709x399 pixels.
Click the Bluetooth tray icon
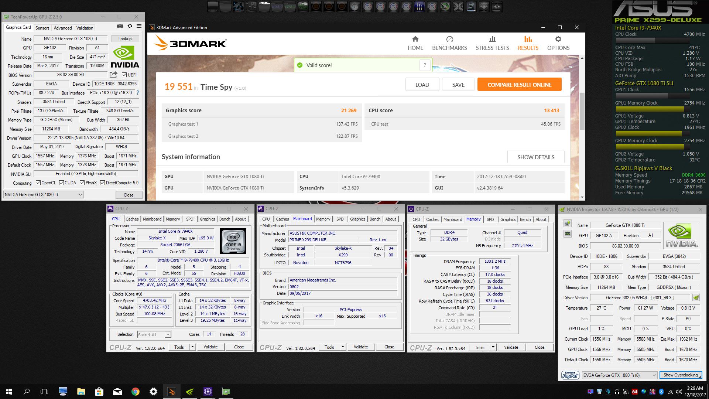(661, 391)
